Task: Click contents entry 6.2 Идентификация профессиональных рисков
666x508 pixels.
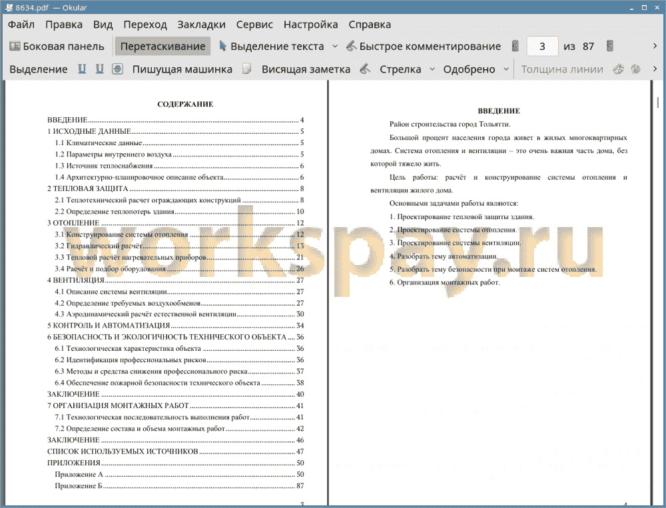Action: pos(179,360)
